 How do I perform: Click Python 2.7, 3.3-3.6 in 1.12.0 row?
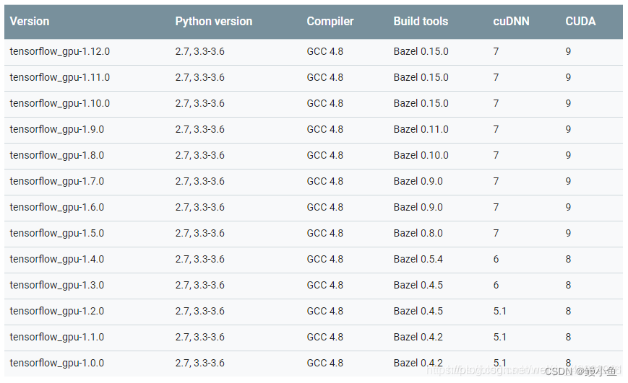tap(200, 52)
